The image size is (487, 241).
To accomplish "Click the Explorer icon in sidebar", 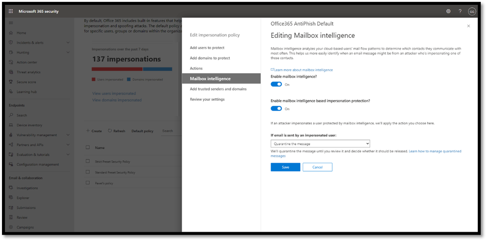I will (x=11, y=198).
